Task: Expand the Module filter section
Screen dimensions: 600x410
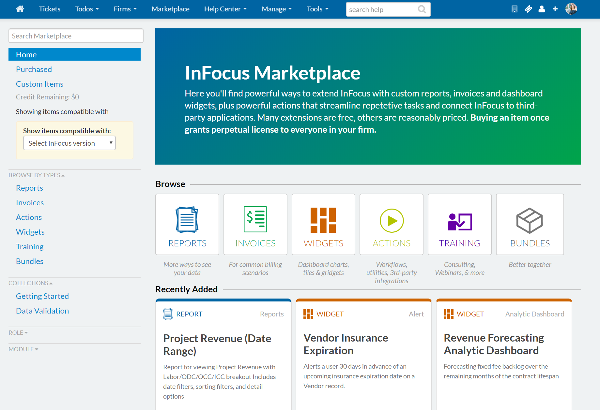Action: 23,349
